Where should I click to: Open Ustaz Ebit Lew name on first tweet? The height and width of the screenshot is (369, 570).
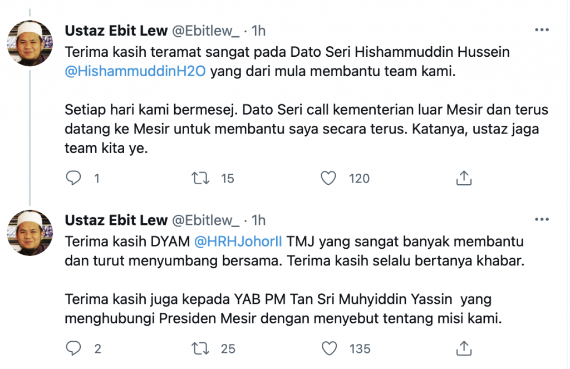tap(116, 30)
